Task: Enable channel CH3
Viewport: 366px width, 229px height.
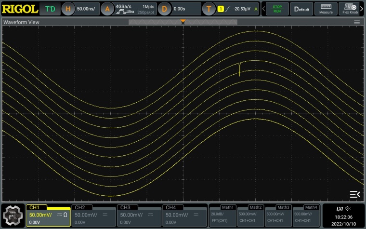Action: [x=139, y=215]
